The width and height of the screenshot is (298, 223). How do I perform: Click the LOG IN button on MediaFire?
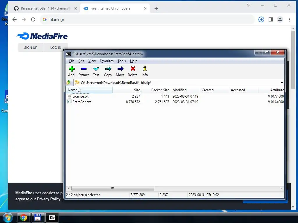coord(56,48)
